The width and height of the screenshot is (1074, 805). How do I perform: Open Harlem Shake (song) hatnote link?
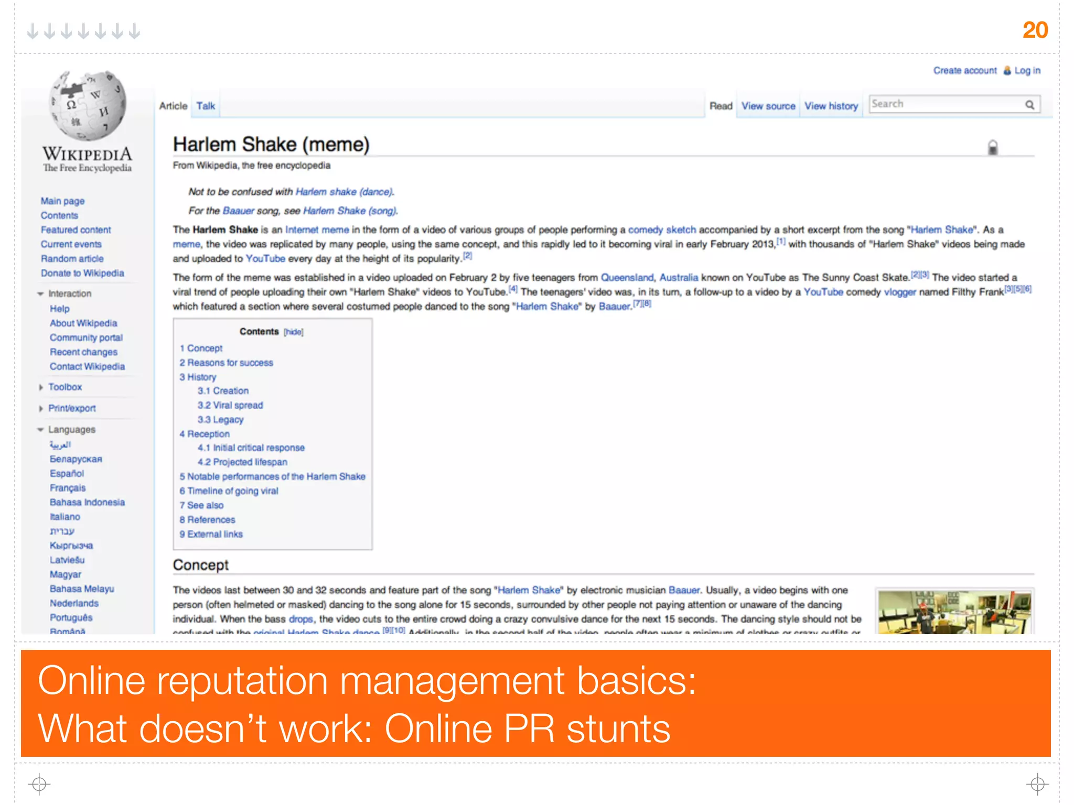(350, 211)
